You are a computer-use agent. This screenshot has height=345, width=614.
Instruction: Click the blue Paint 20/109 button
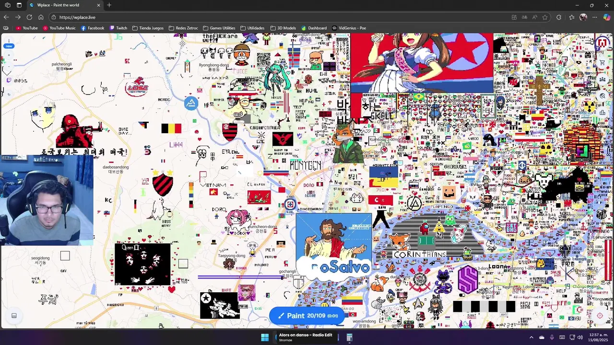tap(307, 316)
